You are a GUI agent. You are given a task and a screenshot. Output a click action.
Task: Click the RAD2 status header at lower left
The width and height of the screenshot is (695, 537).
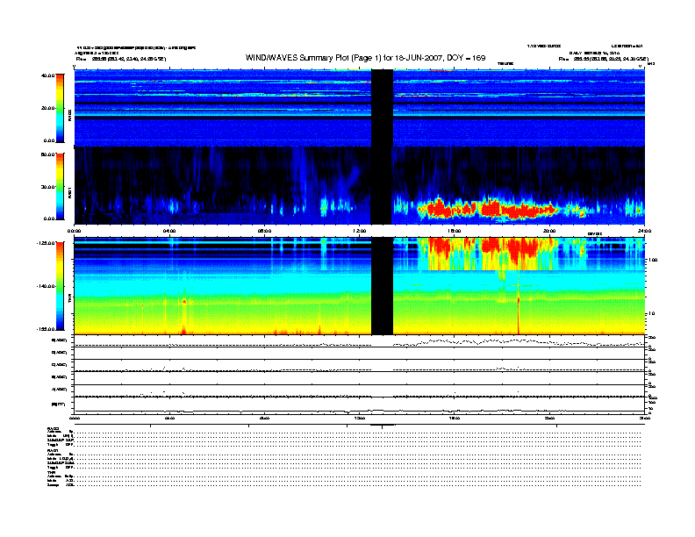tap(54, 429)
